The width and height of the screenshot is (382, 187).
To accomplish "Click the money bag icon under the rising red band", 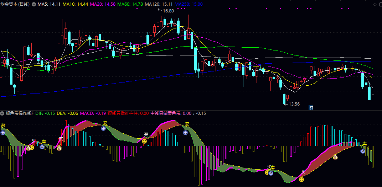I will point(335,157).
